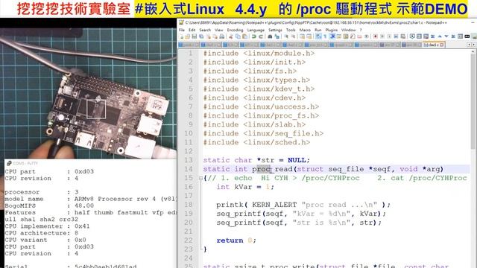Click the Redo toolbar icon
This screenshot has height=268, width=477.
coord(261,36)
